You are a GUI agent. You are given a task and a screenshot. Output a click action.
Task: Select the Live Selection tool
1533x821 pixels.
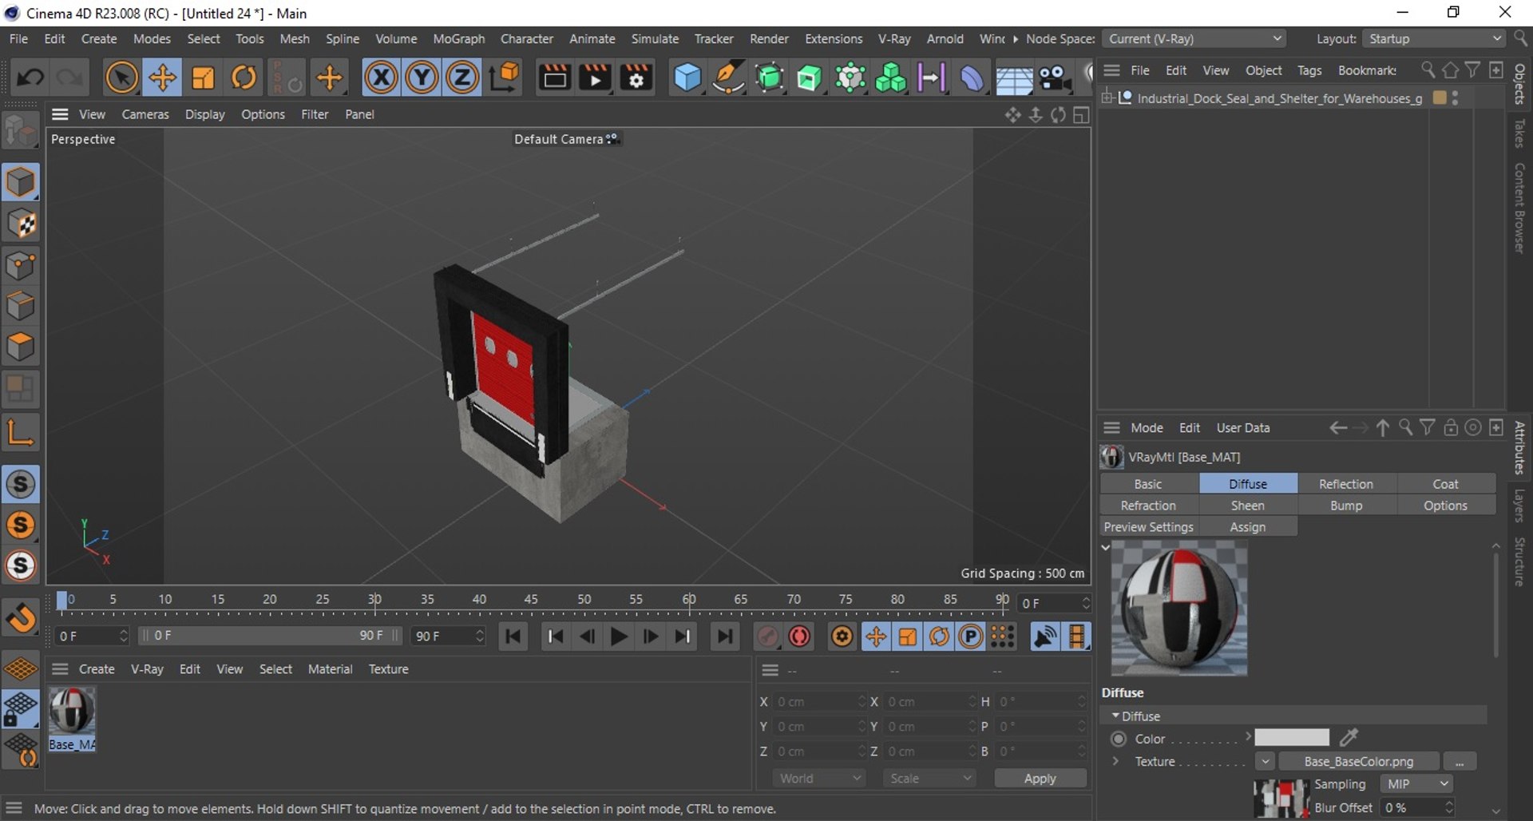(121, 77)
